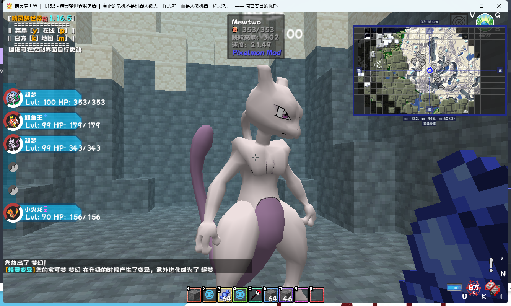Click the 小火龙 party portrait

click(13, 213)
